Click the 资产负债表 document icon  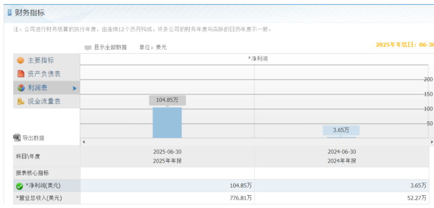point(21,74)
